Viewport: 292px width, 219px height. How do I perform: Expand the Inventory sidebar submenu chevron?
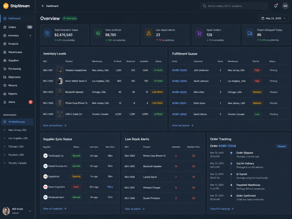point(30,36)
